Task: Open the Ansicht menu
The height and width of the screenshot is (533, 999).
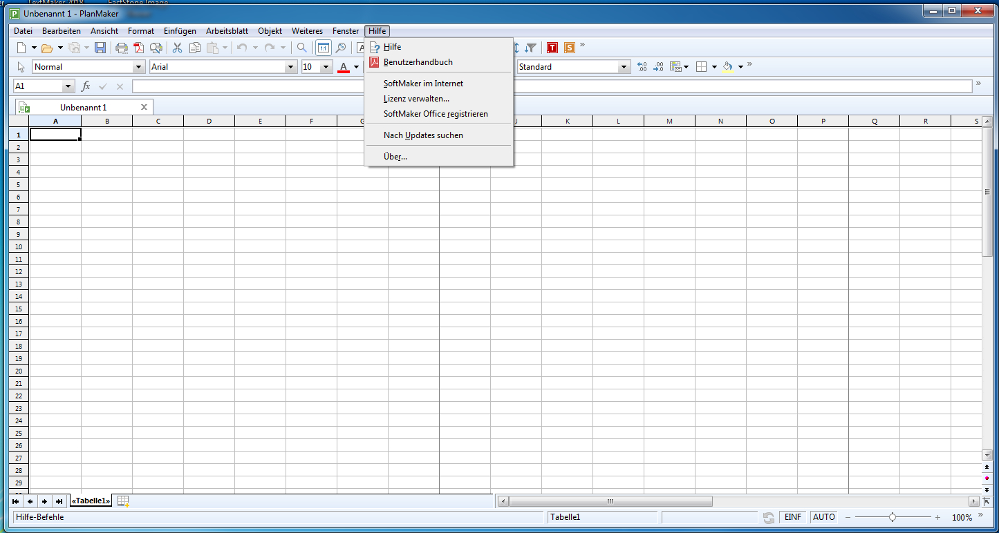Action: pos(104,31)
